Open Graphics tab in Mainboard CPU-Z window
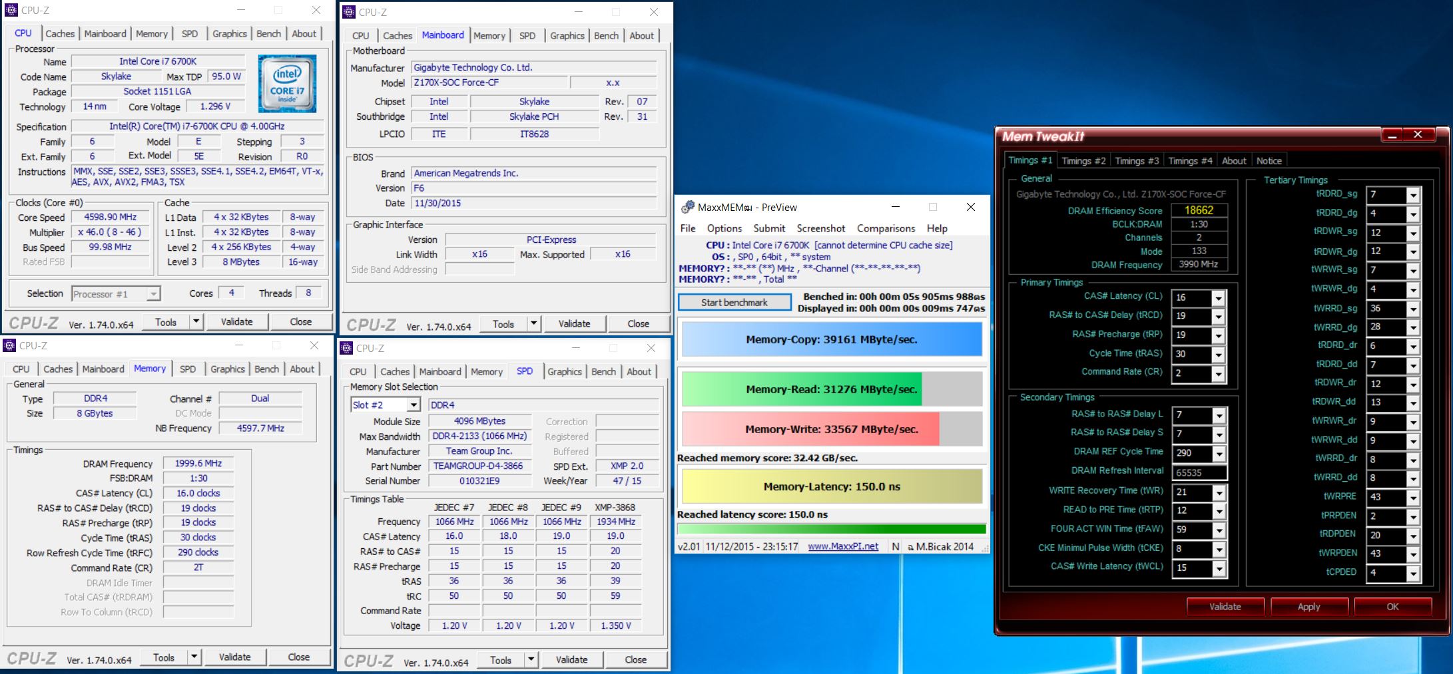The image size is (1453, 674). [x=567, y=35]
